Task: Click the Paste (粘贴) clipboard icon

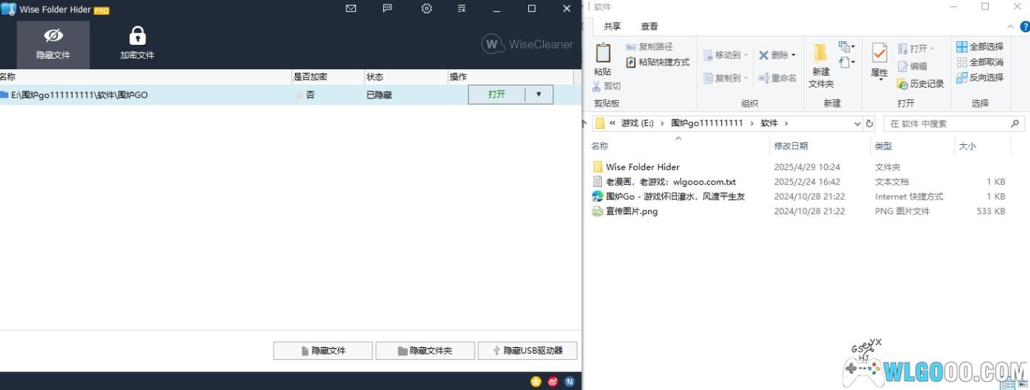Action: pos(603,54)
